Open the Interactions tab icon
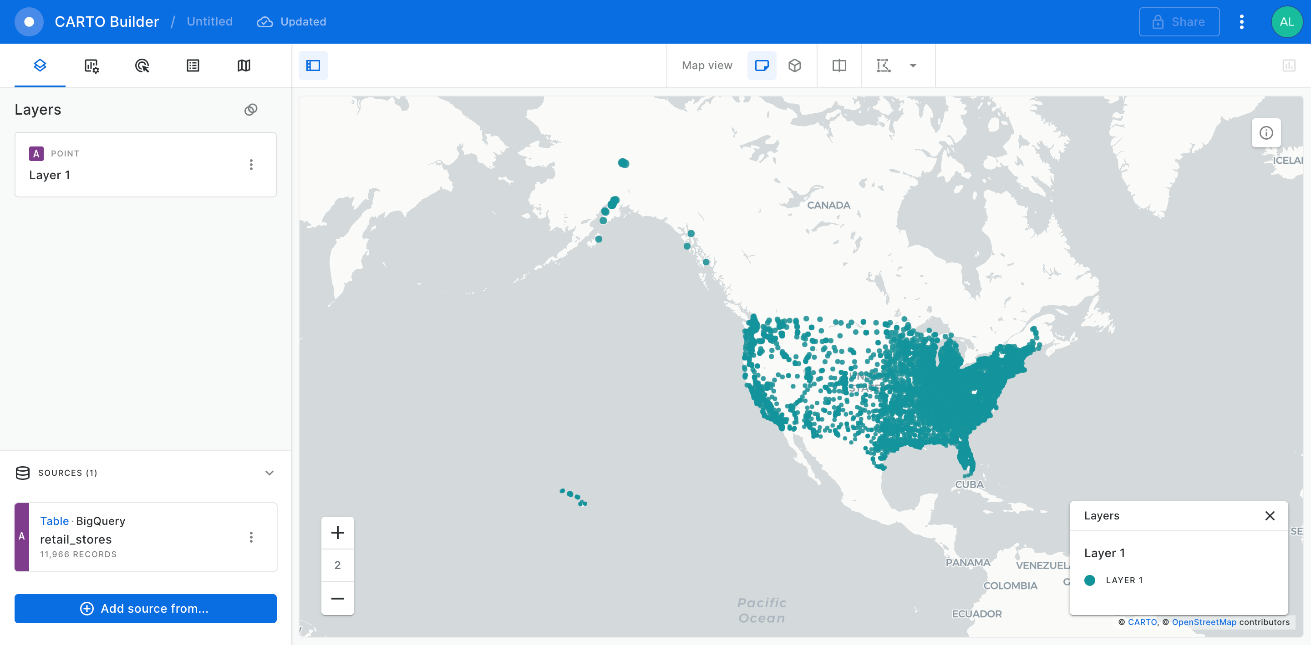Screen dimensions: 1311x645 142,65
